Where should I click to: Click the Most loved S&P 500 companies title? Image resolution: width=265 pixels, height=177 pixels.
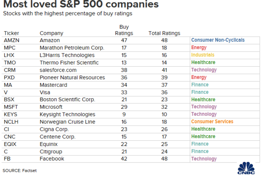(81, 4)
